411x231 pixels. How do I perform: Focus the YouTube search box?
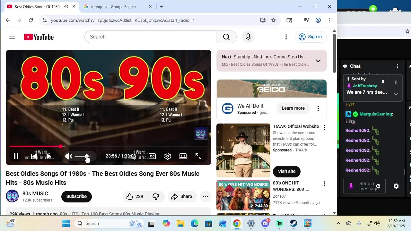click(150, 37)
